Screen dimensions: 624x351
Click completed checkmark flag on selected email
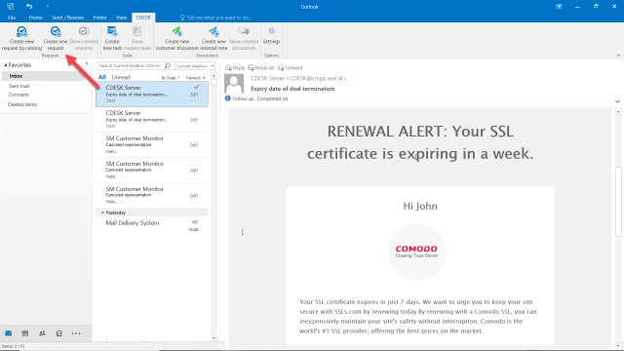(196, 87)
